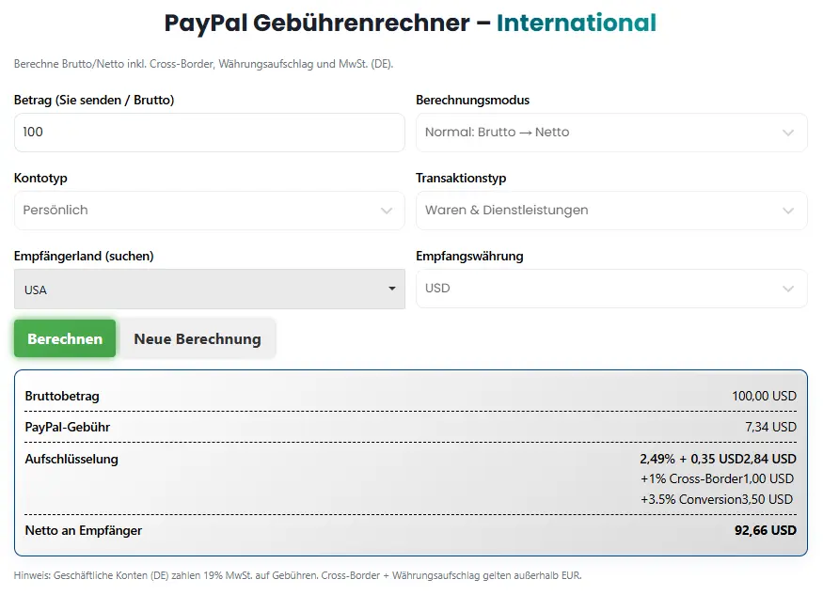Click the arrow icon in Kontotyp field
Image resolution: width=823 pixels, height=595 pixels.
(x=386, y=211)
